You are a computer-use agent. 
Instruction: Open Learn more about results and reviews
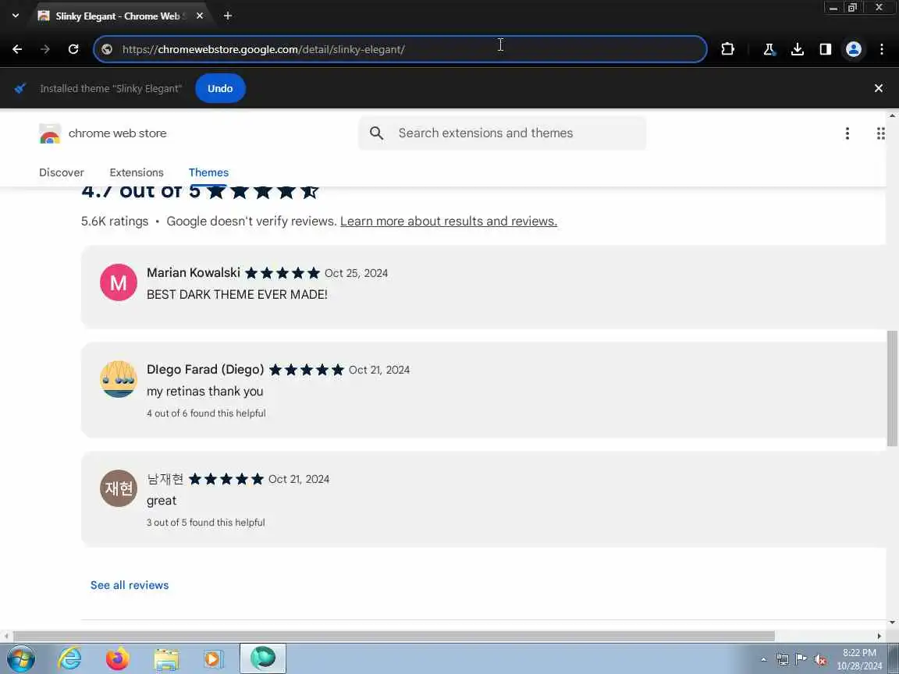(x=449, y=222)
